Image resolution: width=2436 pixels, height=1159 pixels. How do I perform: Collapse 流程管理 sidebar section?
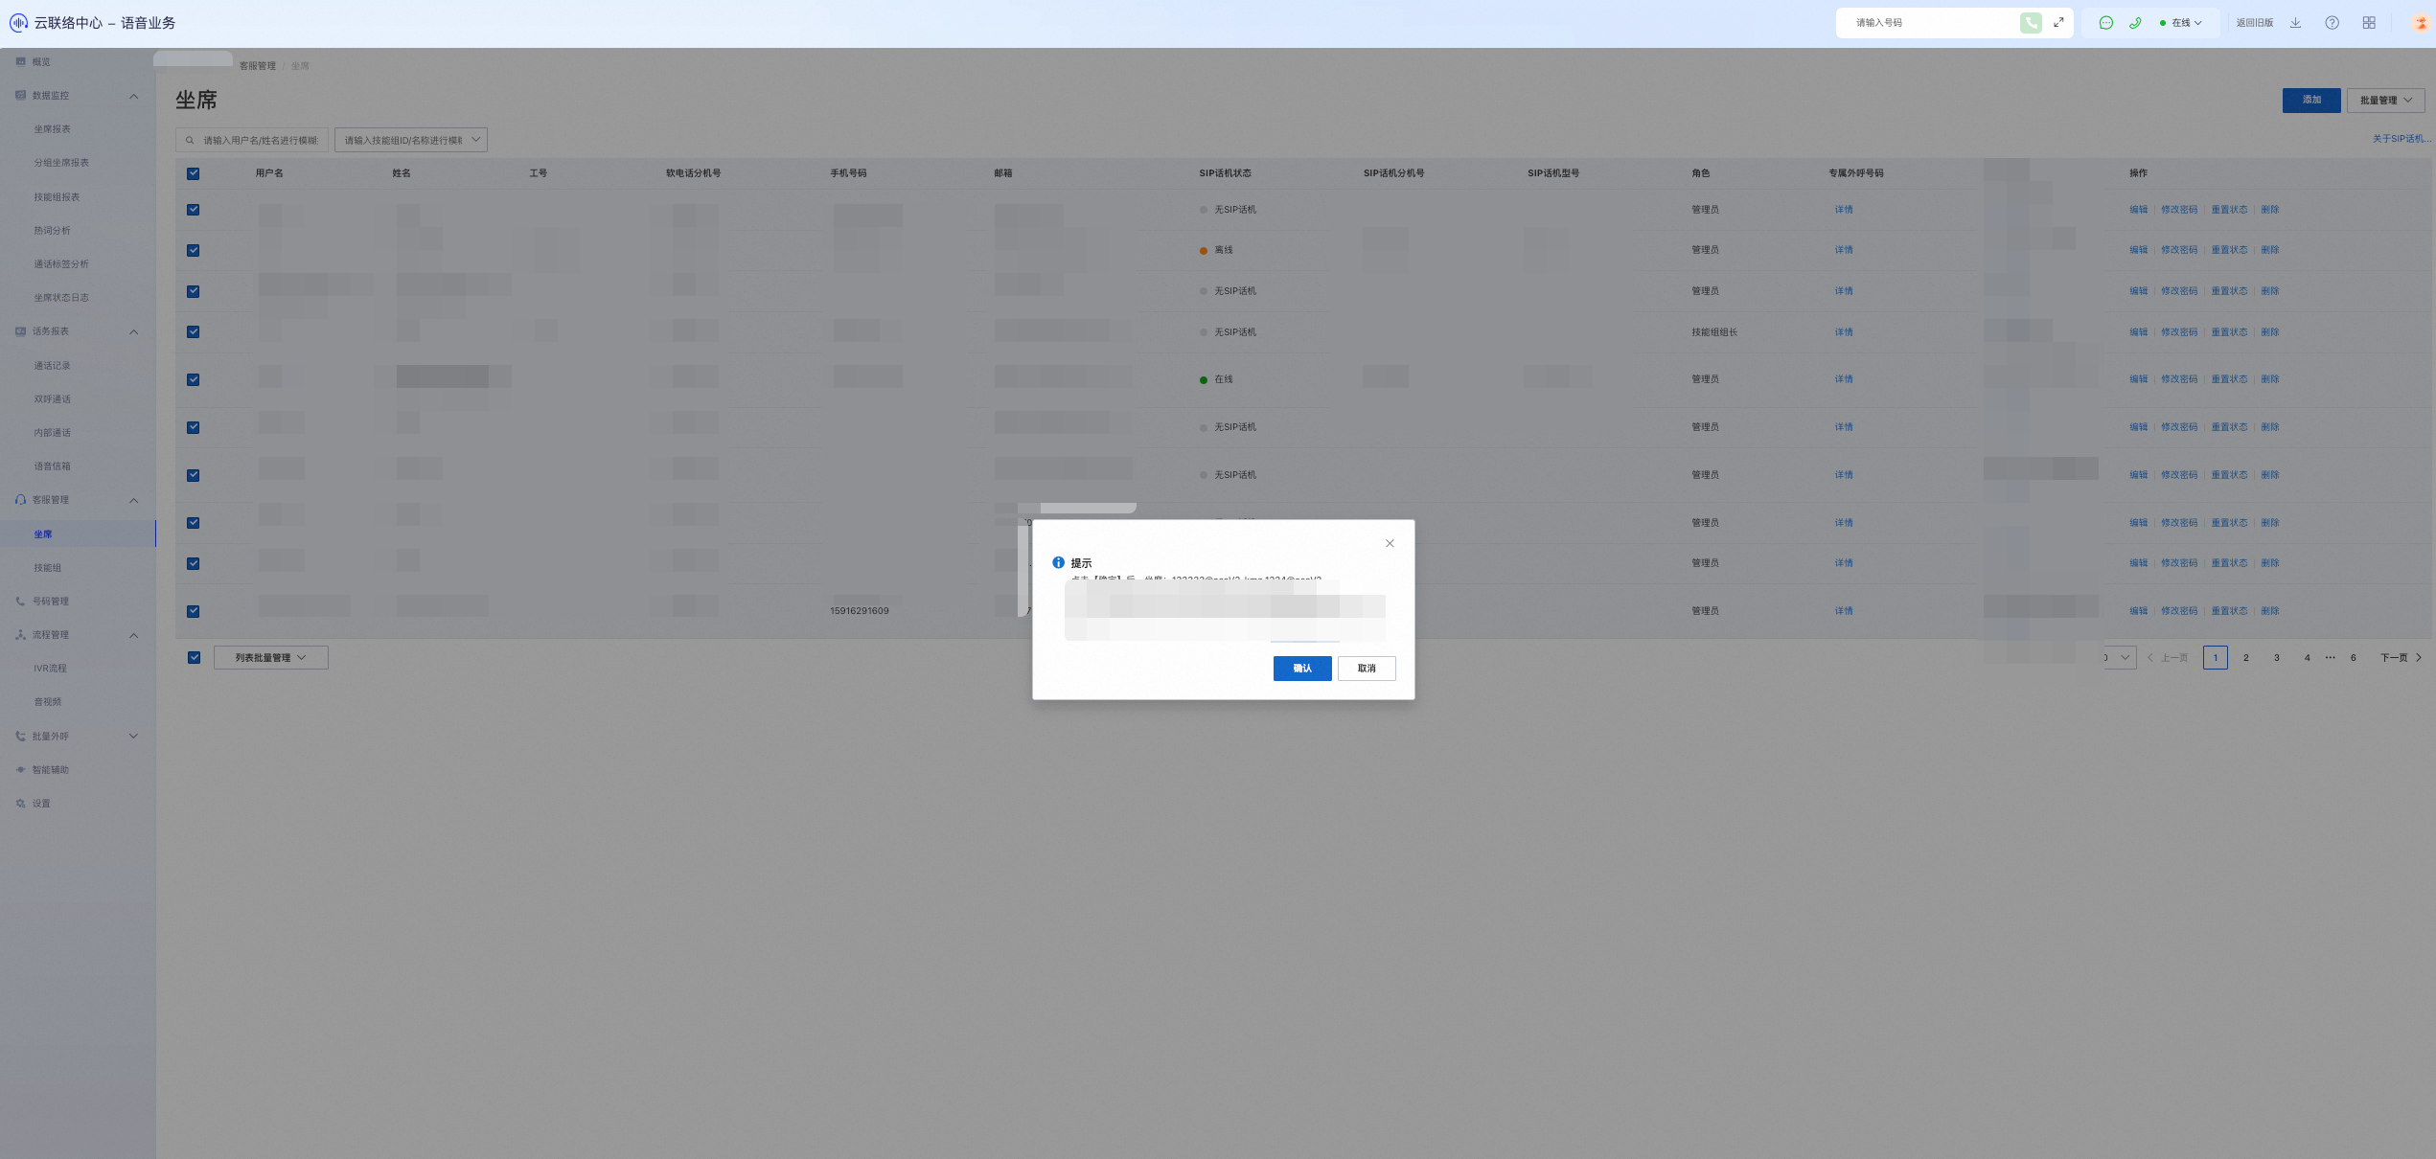(133, 635)
